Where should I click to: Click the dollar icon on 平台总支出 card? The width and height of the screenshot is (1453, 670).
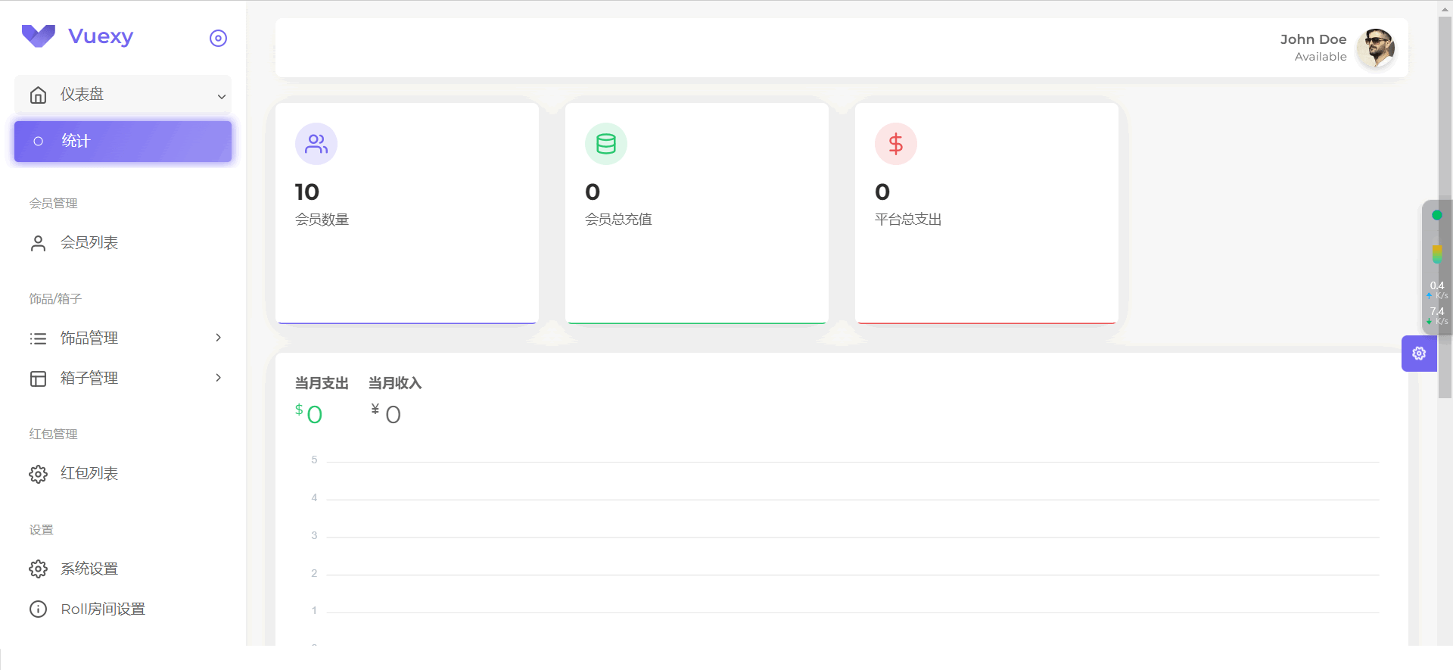point(896,144)
